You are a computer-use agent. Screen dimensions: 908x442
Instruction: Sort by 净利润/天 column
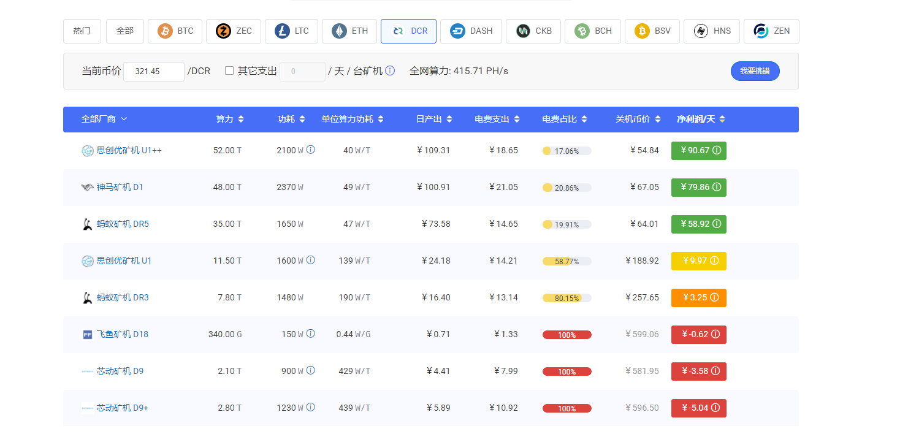coord(701,119)
